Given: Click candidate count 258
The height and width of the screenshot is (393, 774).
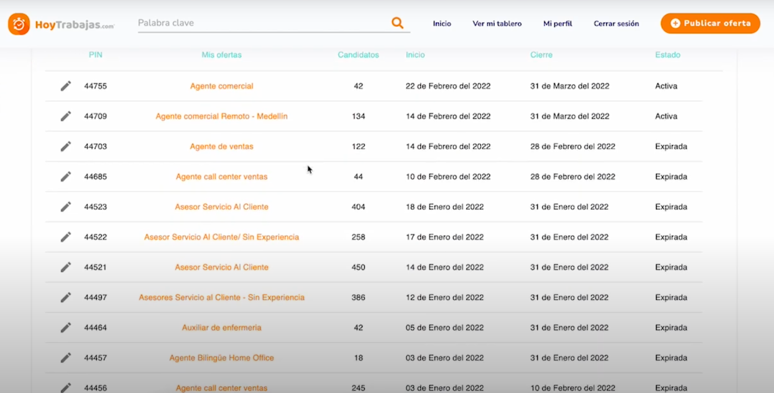Looking at the screenshot, I should point(358,237).
